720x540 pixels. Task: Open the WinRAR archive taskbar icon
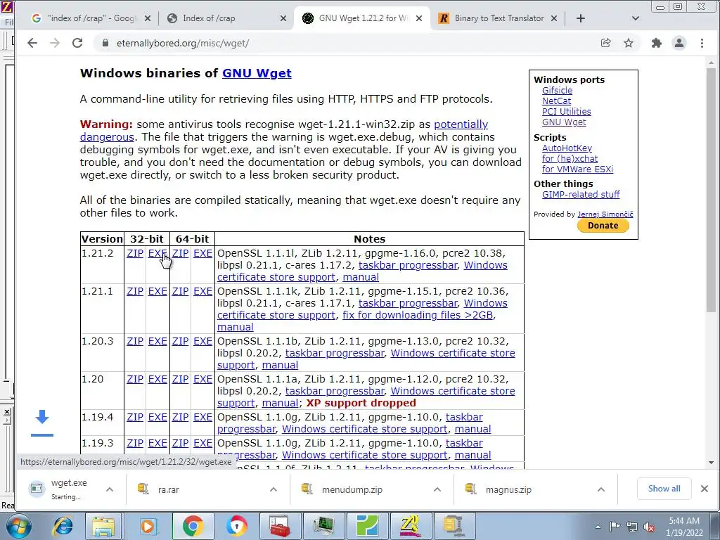[x=455, y=526]
